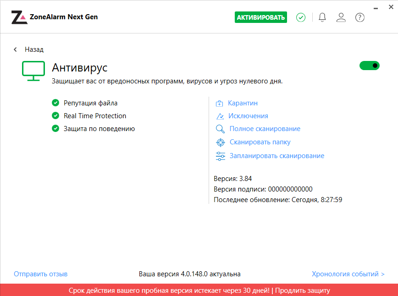Open notifications bell icon
The width and height of the screenshot is (398, 296).
click(322, 17)
